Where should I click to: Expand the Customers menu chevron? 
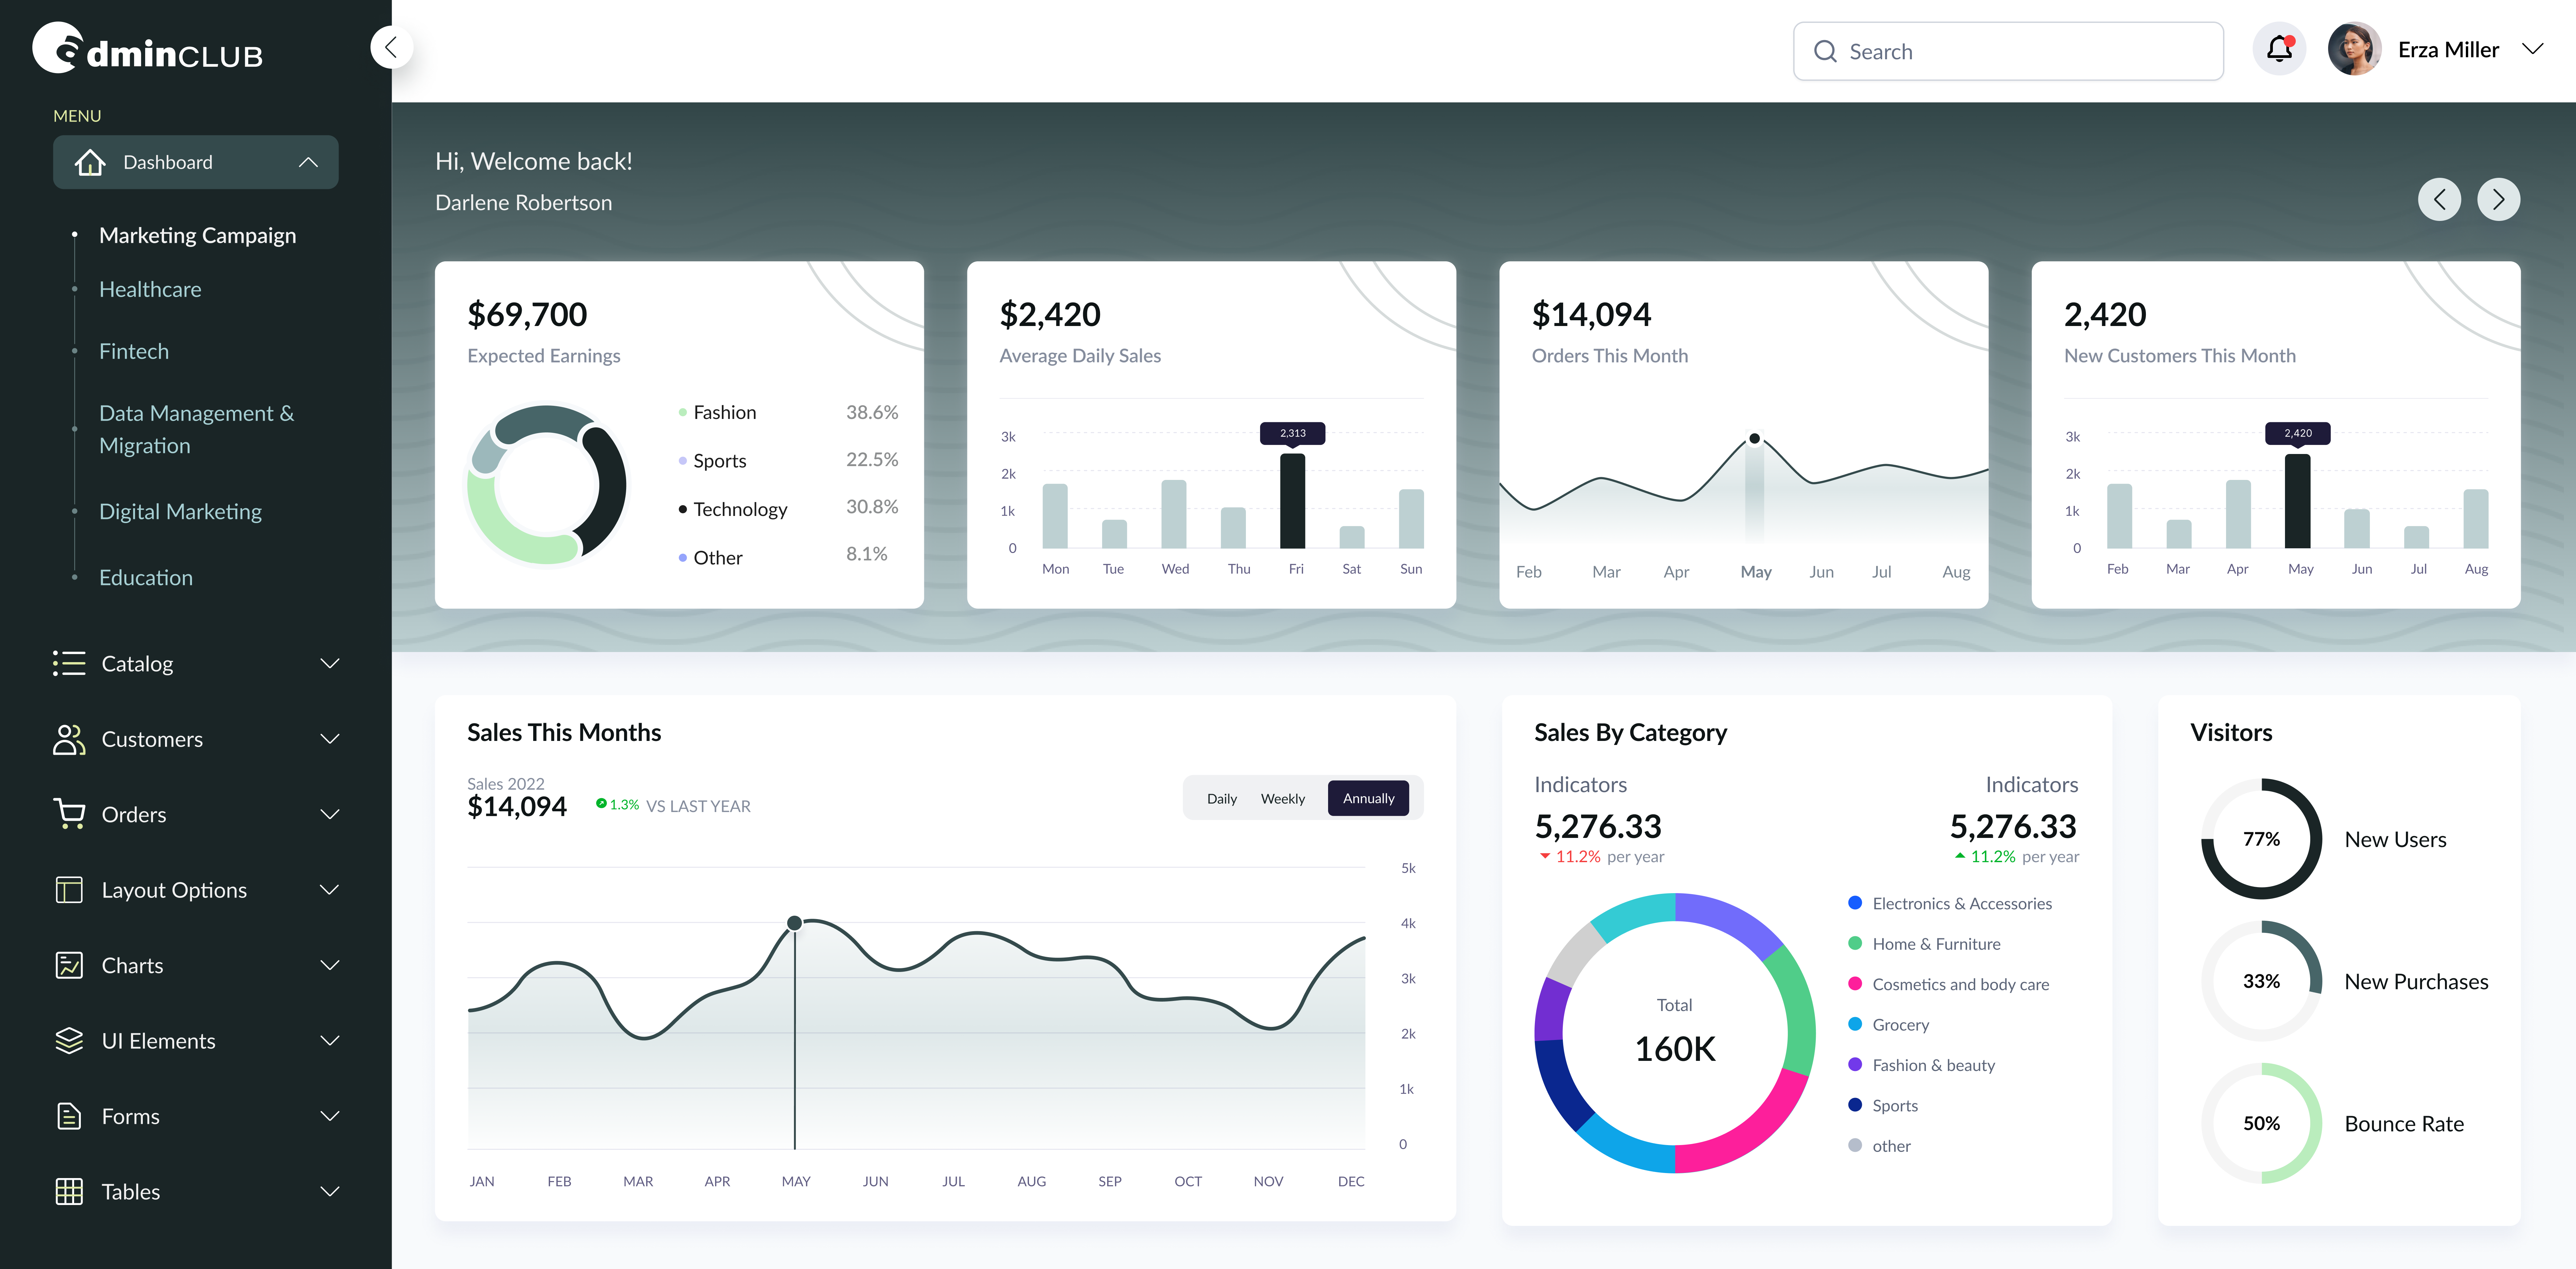tap(330, 739)
